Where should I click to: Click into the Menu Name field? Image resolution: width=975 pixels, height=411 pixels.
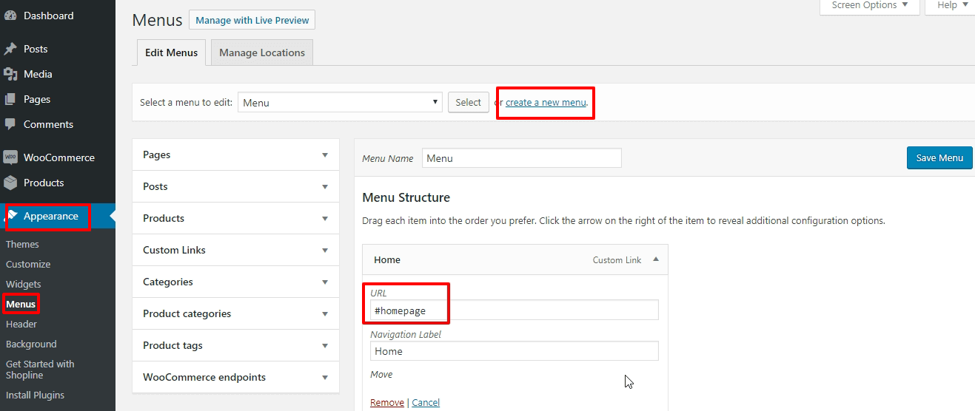tap(522, 158)
